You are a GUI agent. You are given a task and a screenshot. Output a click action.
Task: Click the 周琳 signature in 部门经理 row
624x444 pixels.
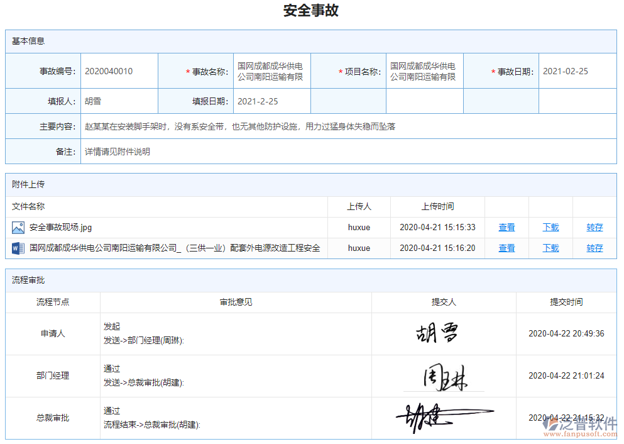click(x=444, y=377)
